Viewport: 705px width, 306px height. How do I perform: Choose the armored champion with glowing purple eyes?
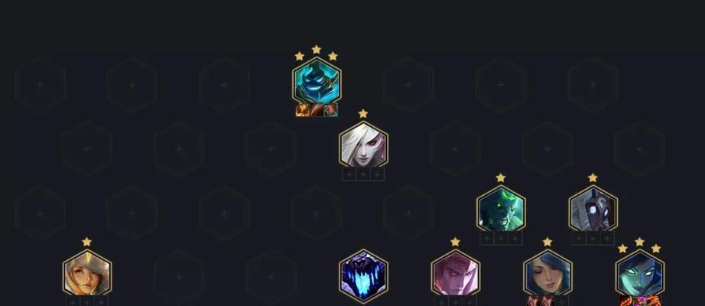point(593,210)
